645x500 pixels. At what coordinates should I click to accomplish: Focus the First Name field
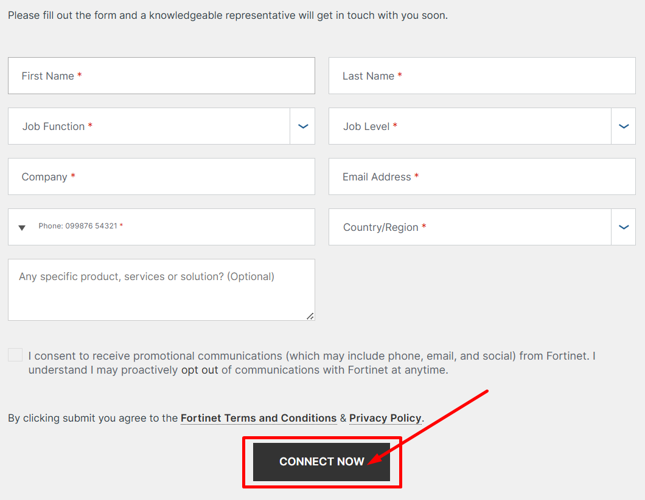161,76
